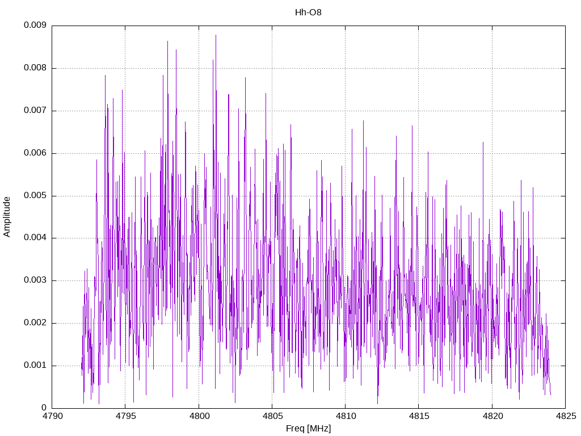Click the 0.007 y-axis tick label

pyautogui.click(x=35, y=111)
